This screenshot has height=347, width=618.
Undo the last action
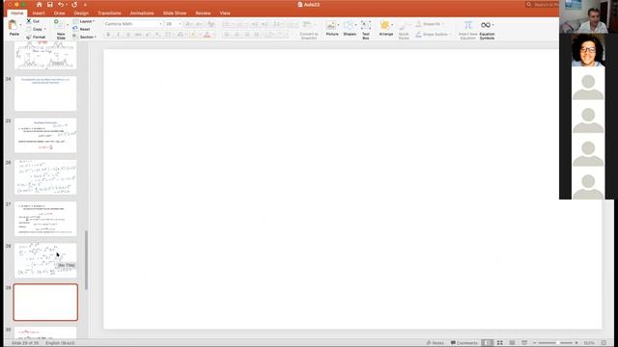[x=60, y=5]
